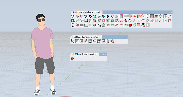Image resolution: width=183 pixels, height=97 pixels.
Task: Click the rhino V1.6 version icon
Action: point(143,25)
